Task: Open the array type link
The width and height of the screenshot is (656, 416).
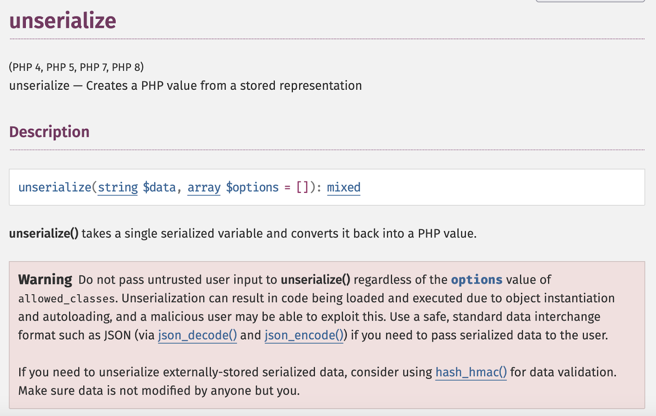Action: pos(204,187)
